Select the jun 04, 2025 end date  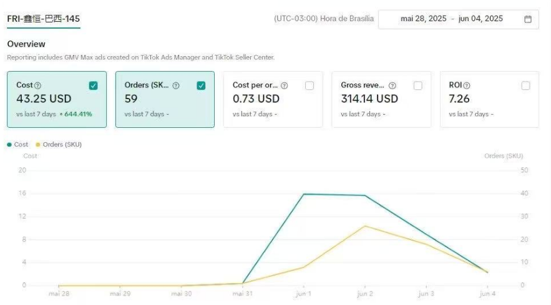point(480,19)
